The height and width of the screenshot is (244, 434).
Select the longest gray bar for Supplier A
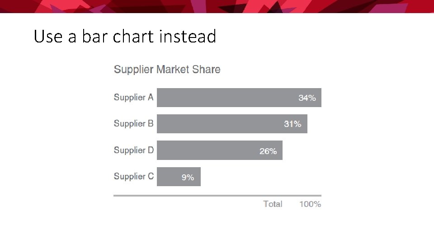226,98
